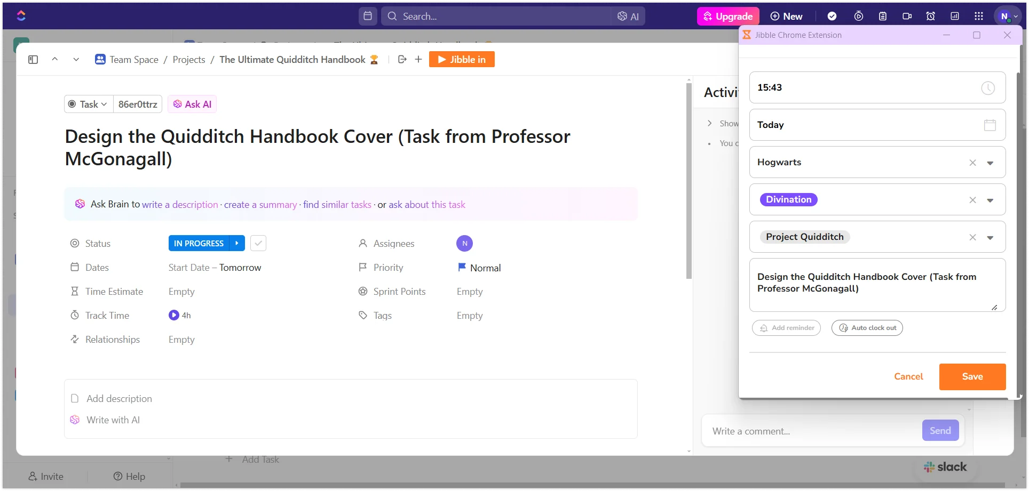Go to next task with down arrow
Viewport: 1029px width, 491px height.
pos(76,59)
